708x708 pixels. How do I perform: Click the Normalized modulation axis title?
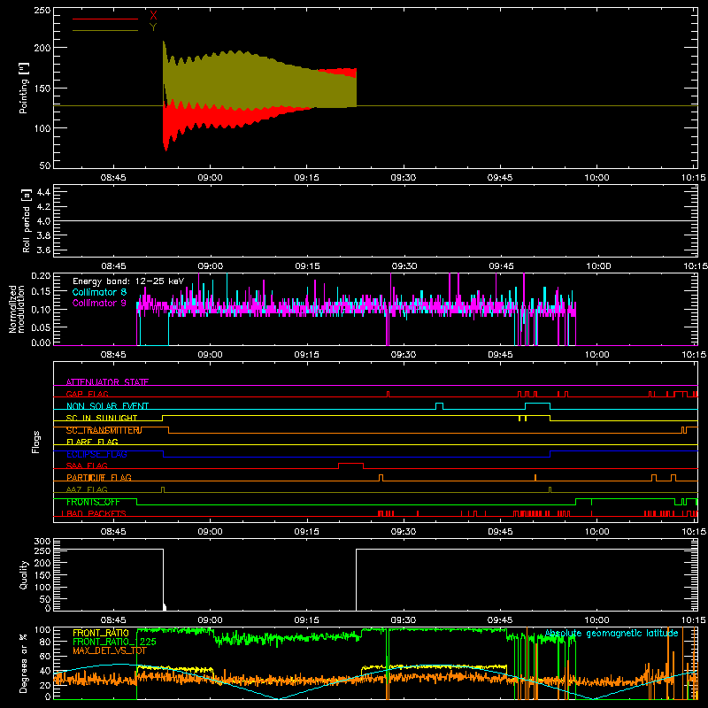click(17, 309)
